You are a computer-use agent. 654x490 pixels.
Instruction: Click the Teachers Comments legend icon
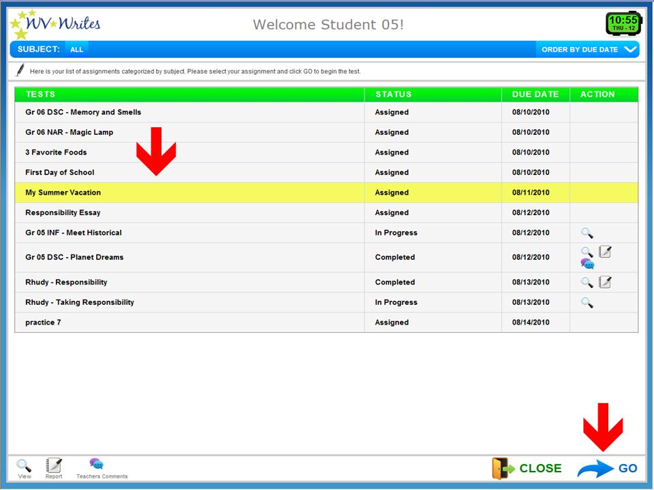coord(96,463)
